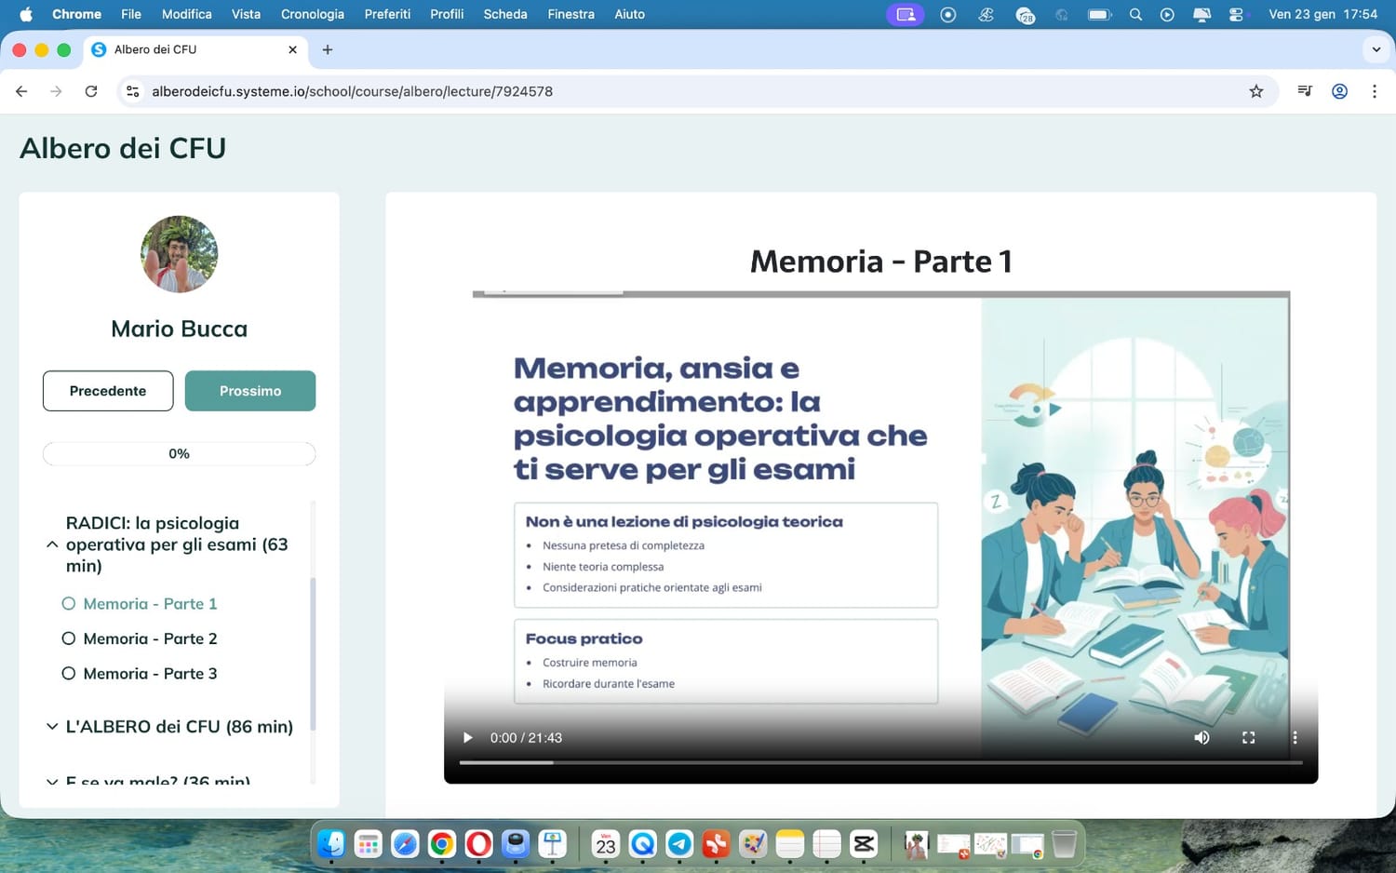Open the Notes app from the Dock
Viewport: 1396px width, 873px height.
(790, 844)
